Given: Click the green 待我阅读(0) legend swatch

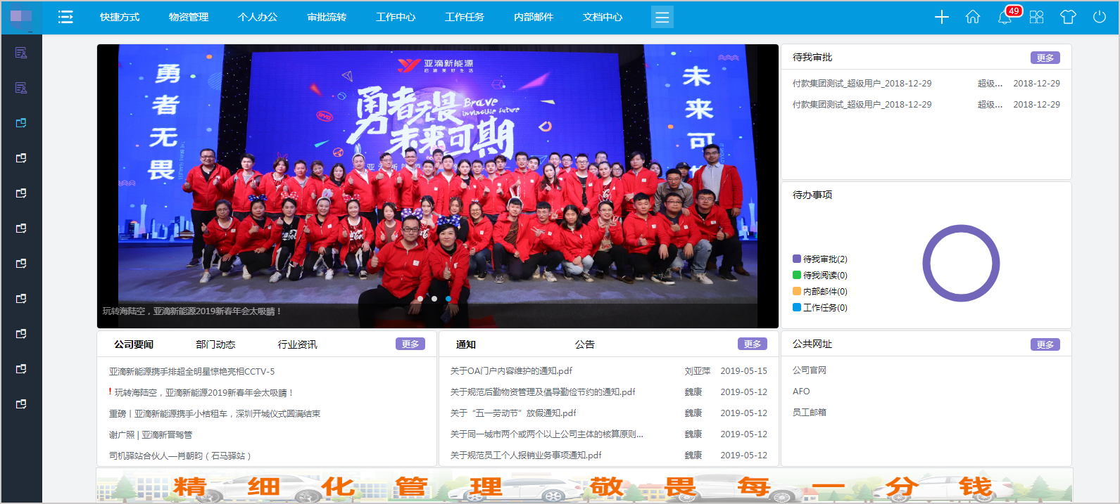Looking at the screenshot, I should [x=797, y=275].
